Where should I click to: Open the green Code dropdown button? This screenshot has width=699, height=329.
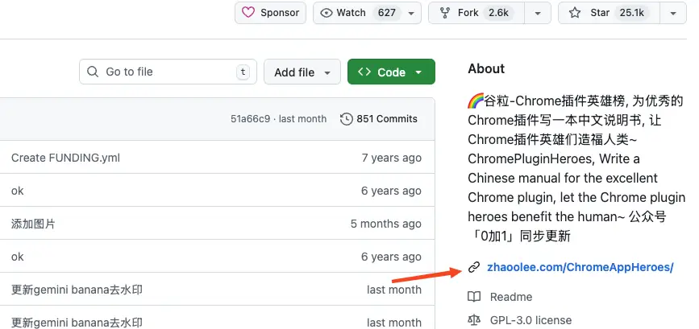[391, 72]
